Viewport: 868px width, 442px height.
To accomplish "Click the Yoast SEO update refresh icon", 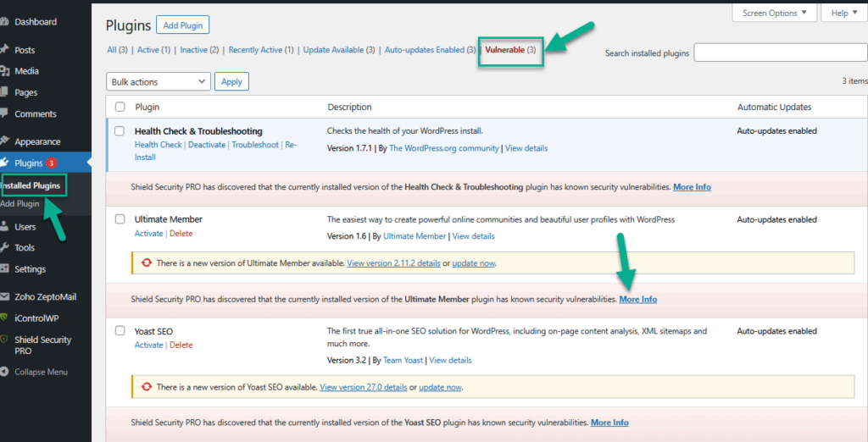I will pyautogui.click(x=146, y=387).
